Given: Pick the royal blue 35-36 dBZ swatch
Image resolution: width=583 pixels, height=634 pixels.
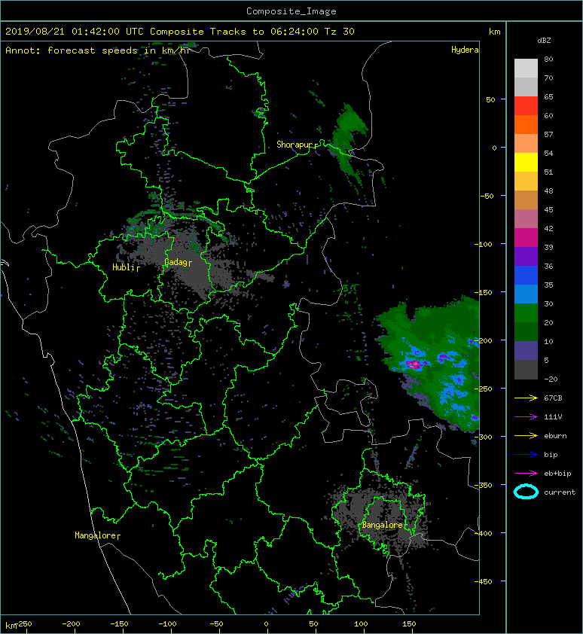Looking at the screenshot, I should [x=526, y=276].
